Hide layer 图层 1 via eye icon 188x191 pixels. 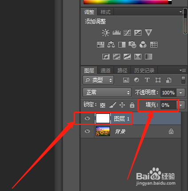(x=87, y=118)
